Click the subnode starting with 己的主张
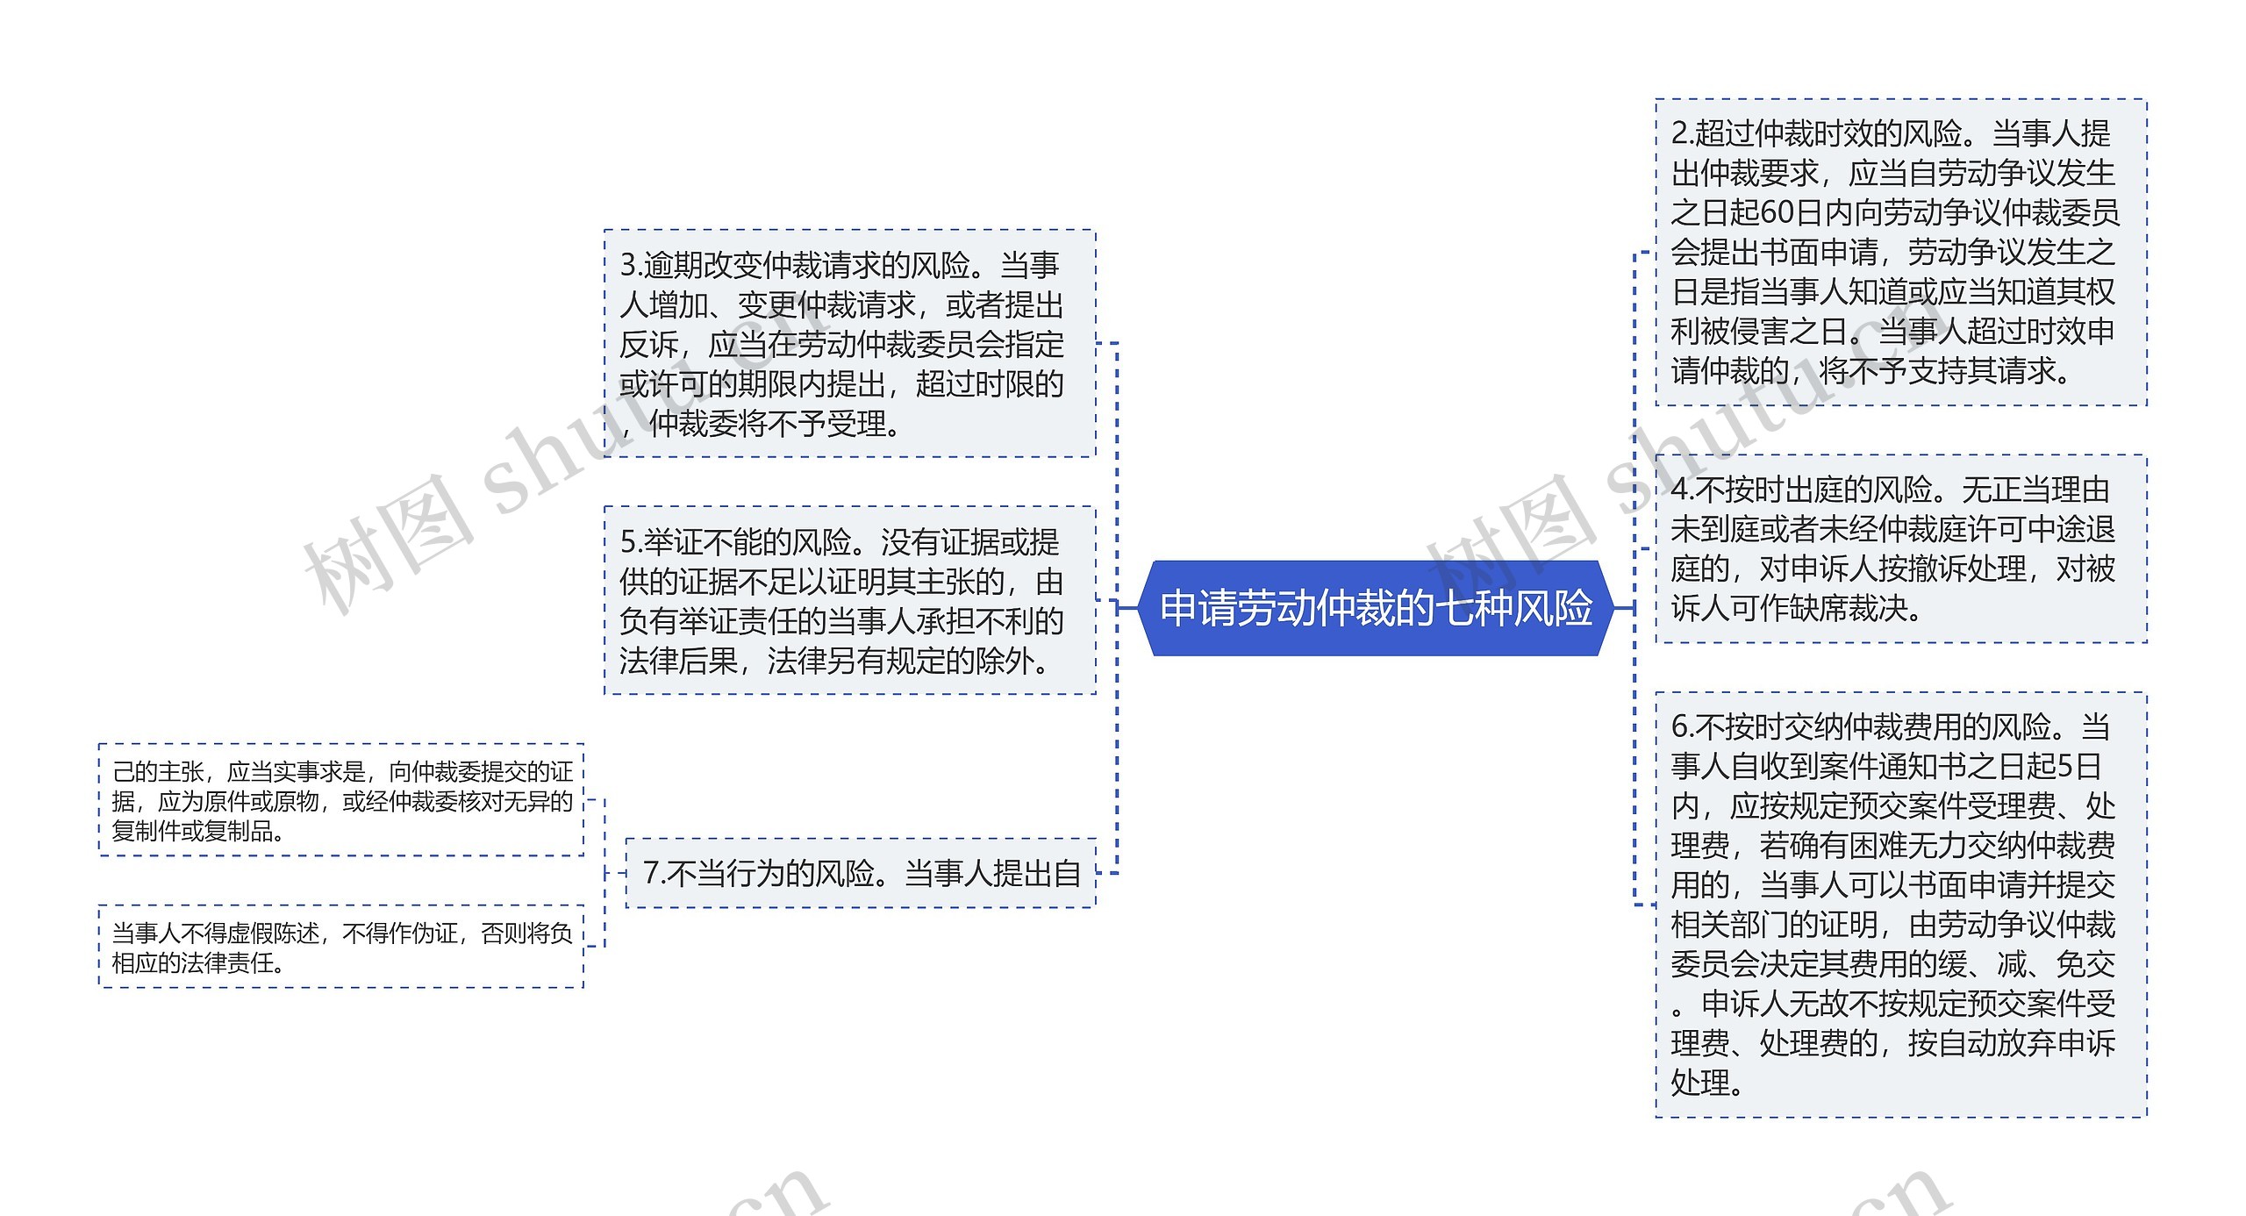The width and height of the screenshot is (2246, 1216). 341,800
